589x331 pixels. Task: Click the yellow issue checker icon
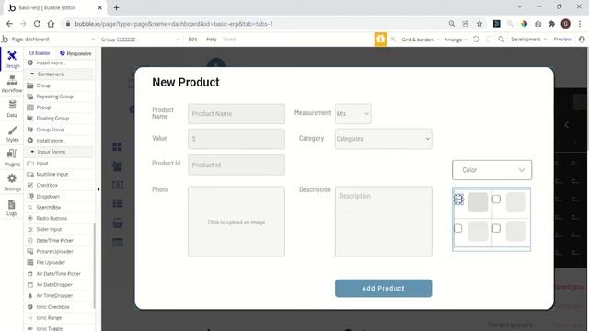click(380, 39)
